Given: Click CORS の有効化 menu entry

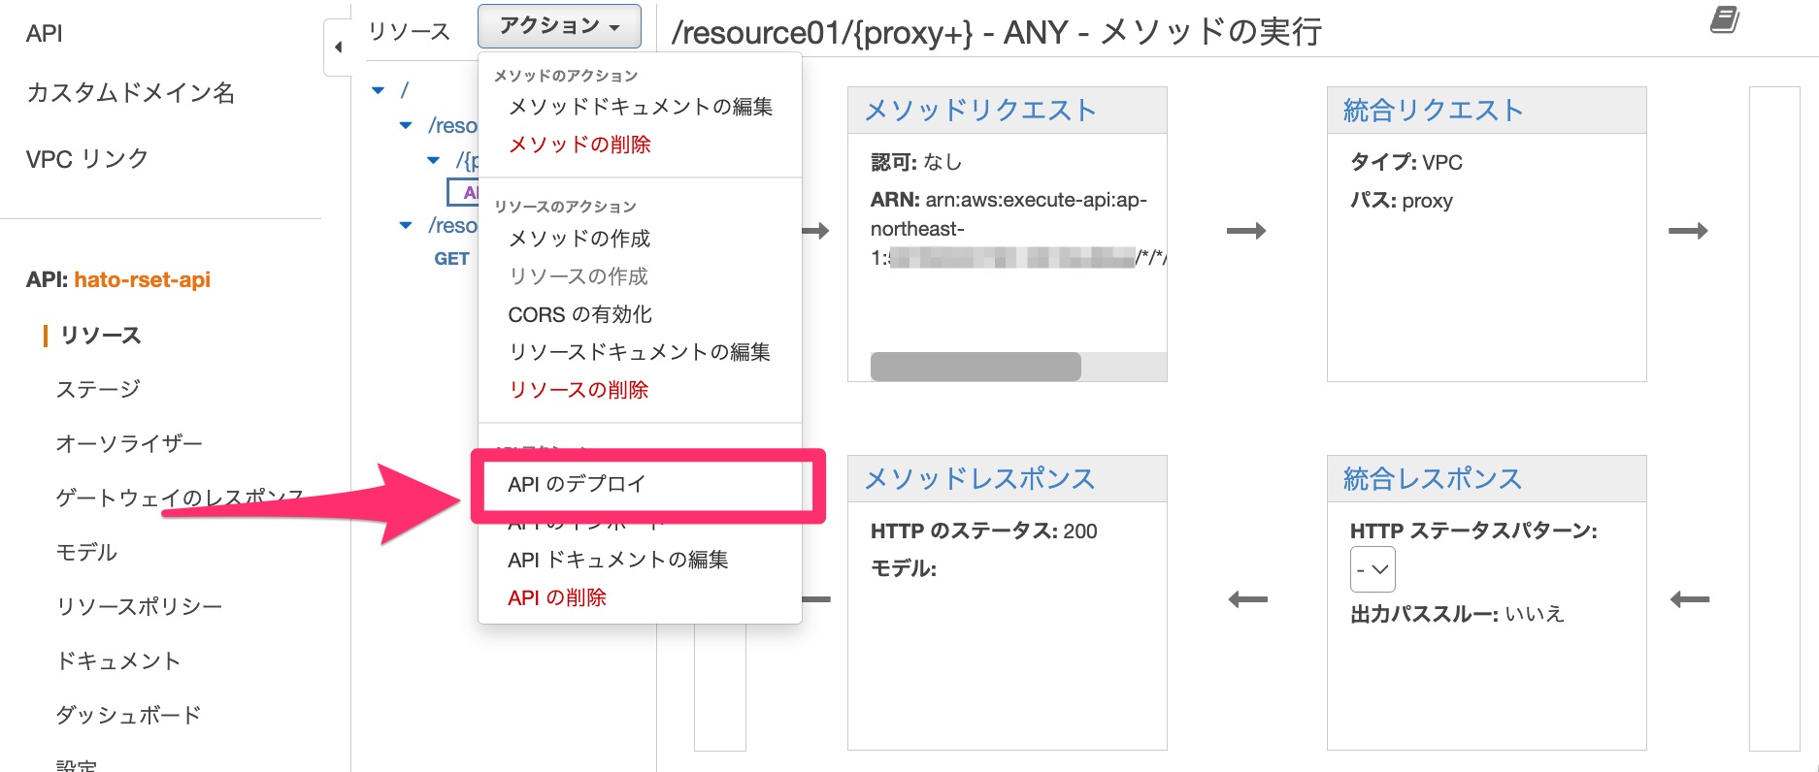Looking at the screenshot, I should (x=579, y=314).
